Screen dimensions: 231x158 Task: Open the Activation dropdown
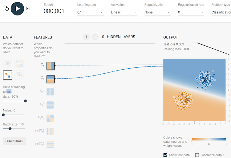click(124, 12)
